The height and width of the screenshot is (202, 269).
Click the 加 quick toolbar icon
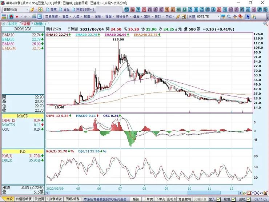pyautogui.click(x=127, y=9)
